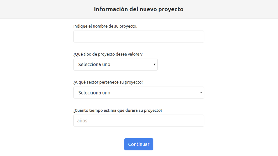Image resolution: width=278 pixels, height=156 pixels.
Task: Click the label '¿Cuánto tiempo estima que durará su proyecto?'
Action: pos(118,110)
